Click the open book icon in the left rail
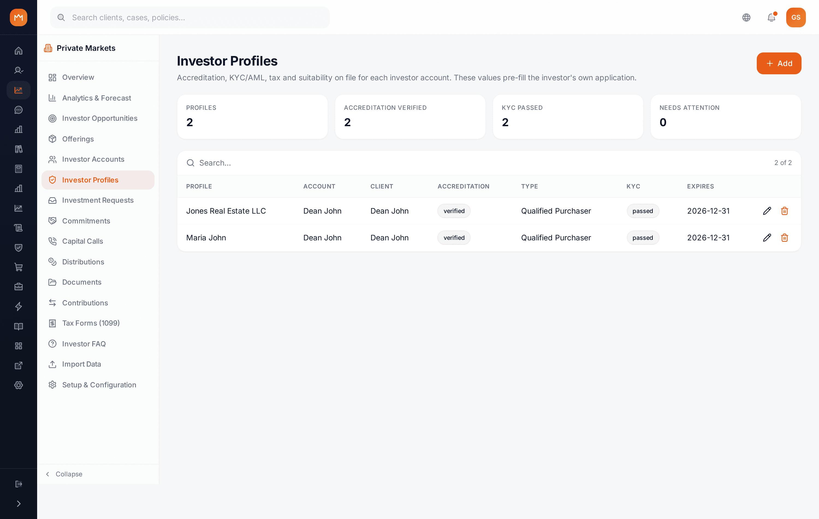The width and height of the screenshot is (819, 519). tap(18, 326)
